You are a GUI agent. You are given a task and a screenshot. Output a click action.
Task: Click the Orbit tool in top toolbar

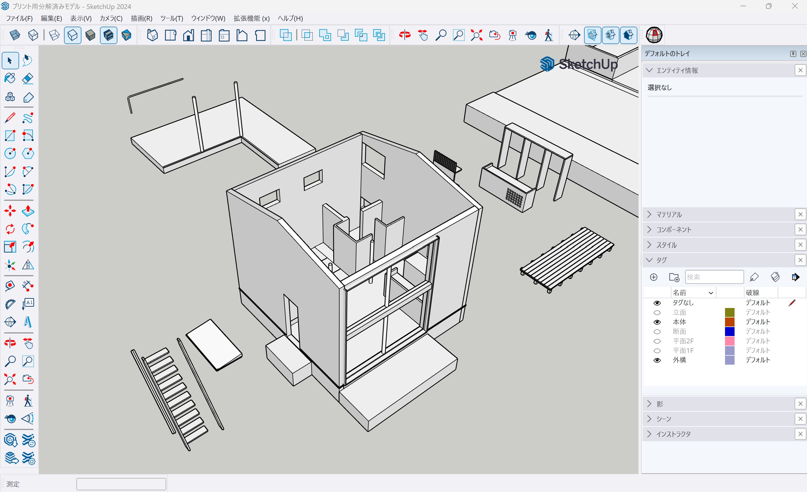[x=405, y=35]
